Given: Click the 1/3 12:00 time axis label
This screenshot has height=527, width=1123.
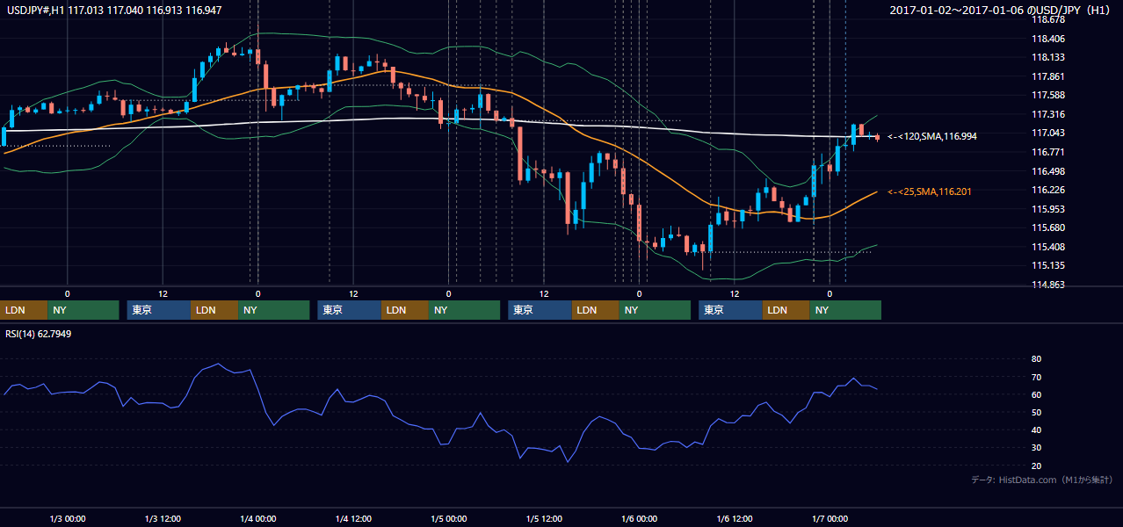Looking at the screenshot, I should point(163,518).
